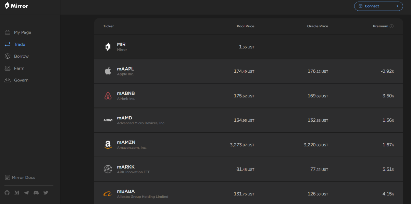This screenshot has height=204, width=411.
Task: Click the Premium info icon
Action: click(x=391, y=26)
